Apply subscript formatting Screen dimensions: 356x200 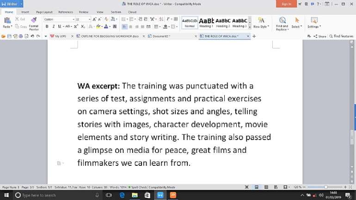[83, 26]
